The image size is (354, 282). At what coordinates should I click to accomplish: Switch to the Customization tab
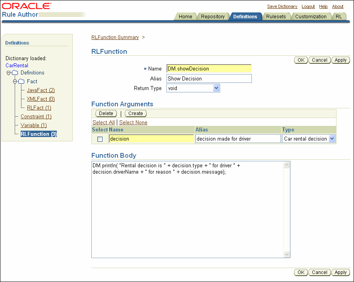coord(311,17)
